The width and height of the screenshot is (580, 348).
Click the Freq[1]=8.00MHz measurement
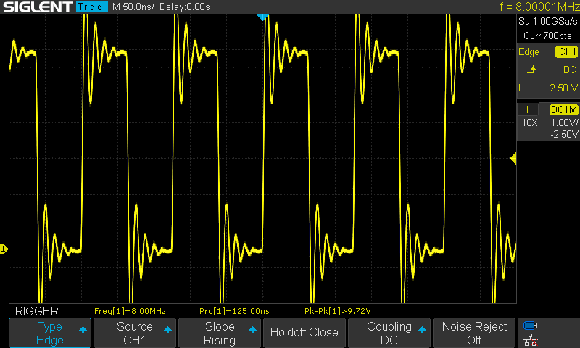coord(130,311)
